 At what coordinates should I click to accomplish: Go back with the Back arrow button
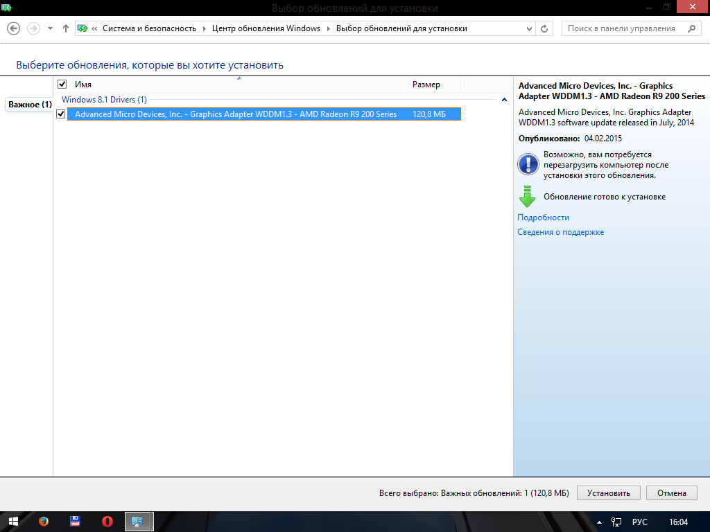pos(14,28)
